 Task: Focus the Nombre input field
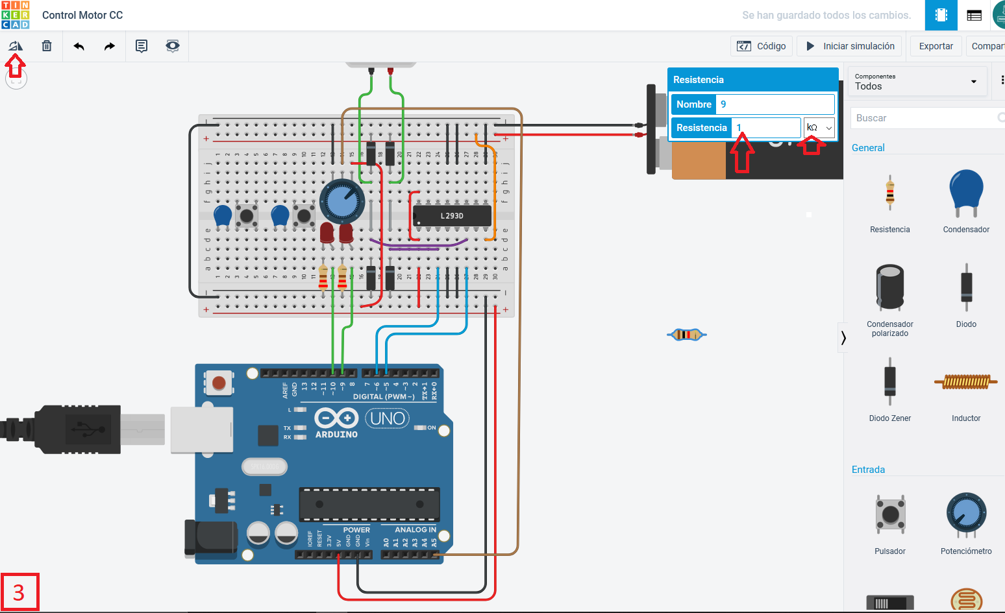click(775, 104)
